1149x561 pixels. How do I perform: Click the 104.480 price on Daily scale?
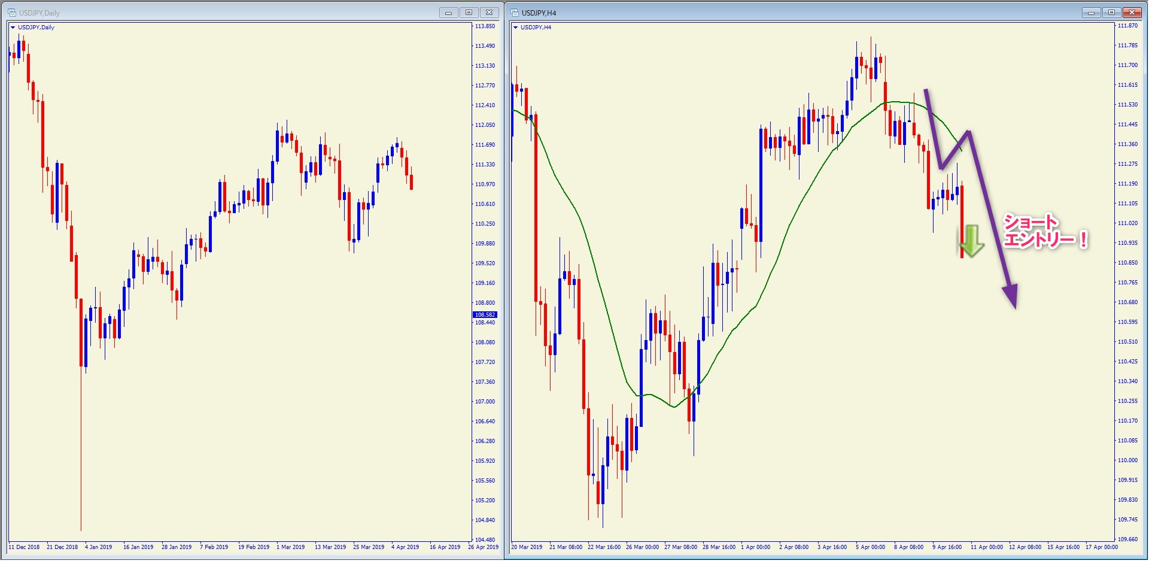[485, 540]
